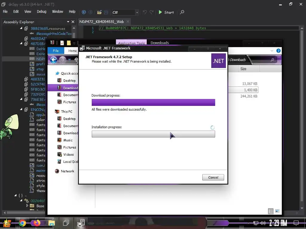This screenshot has height=229, width=306.
Task: Click the volume speaker tray icon
Action: 263,223
